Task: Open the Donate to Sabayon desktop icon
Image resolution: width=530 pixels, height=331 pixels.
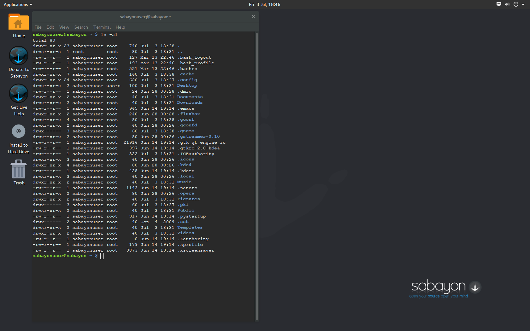Action: tap(19, 62)
